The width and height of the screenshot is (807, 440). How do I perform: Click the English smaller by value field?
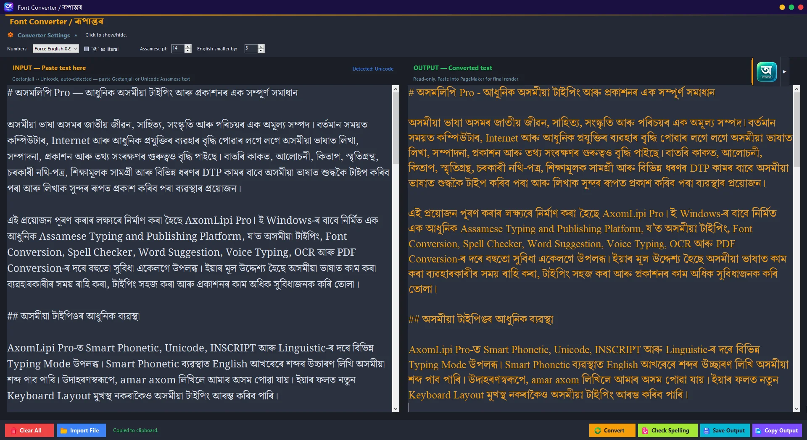[251, 49]
